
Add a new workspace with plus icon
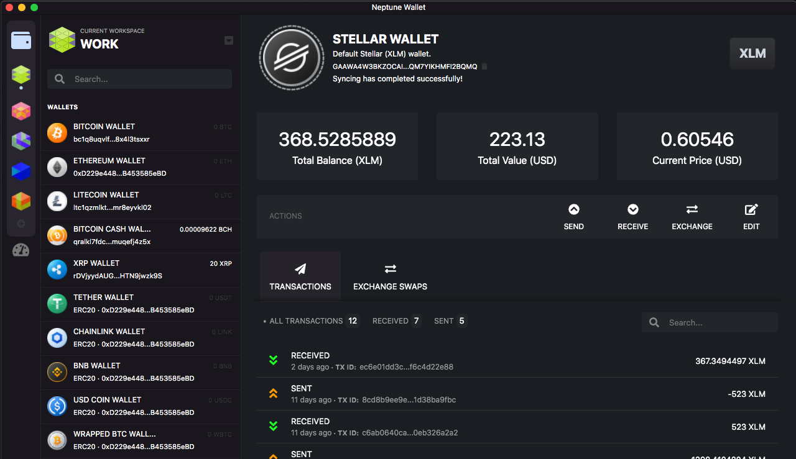(21, 224)
